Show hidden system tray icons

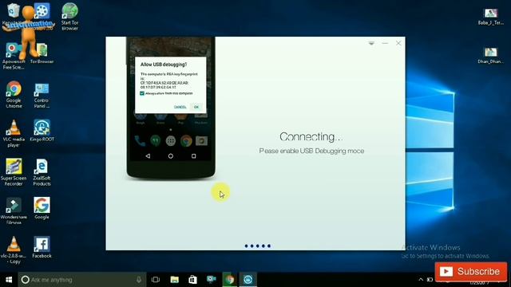pyautogui.click(x=421, y=280)
